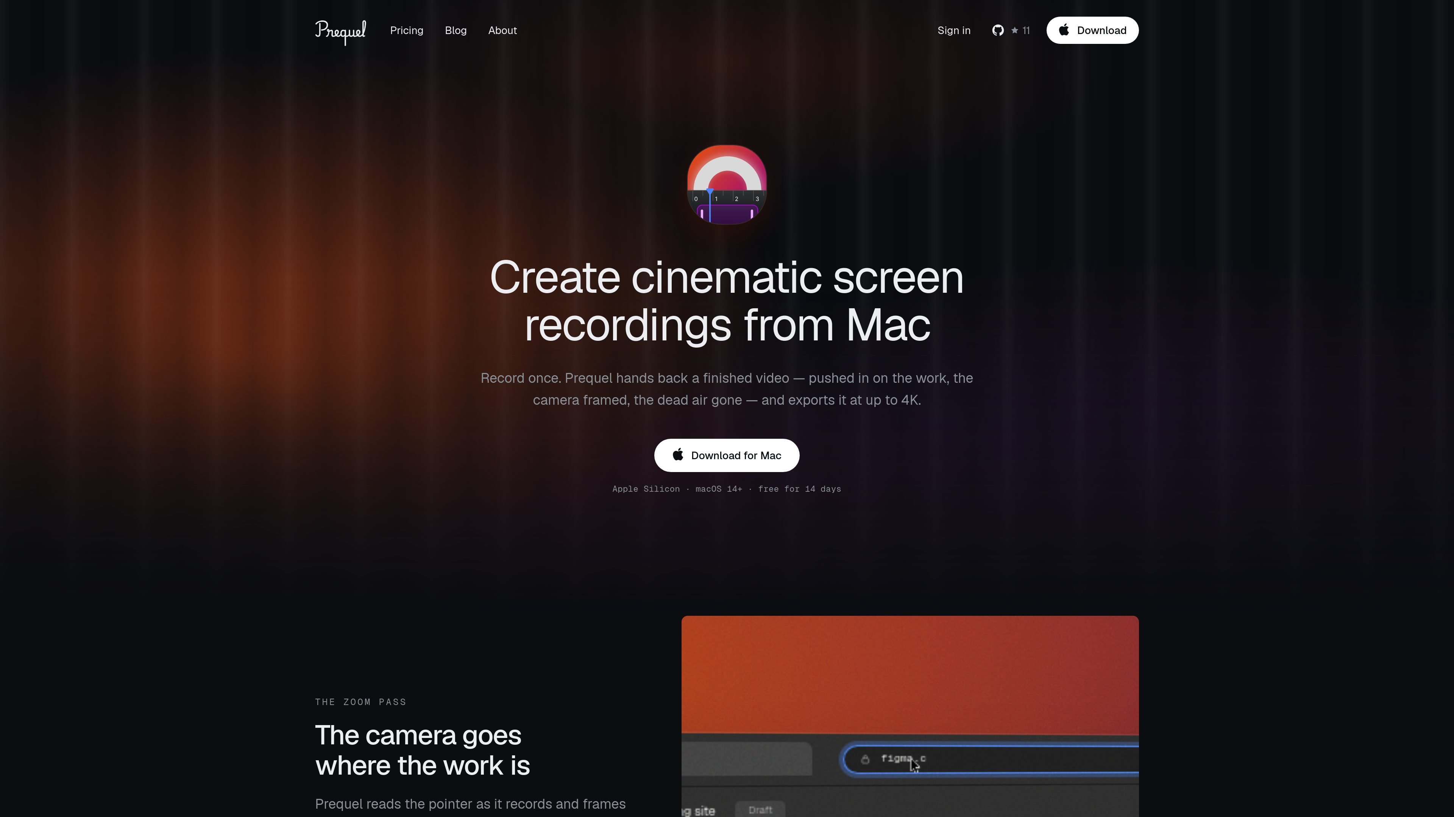This screenshot has height=817, width=1454.
Task: Open the About page
Action: click(502, 30)
